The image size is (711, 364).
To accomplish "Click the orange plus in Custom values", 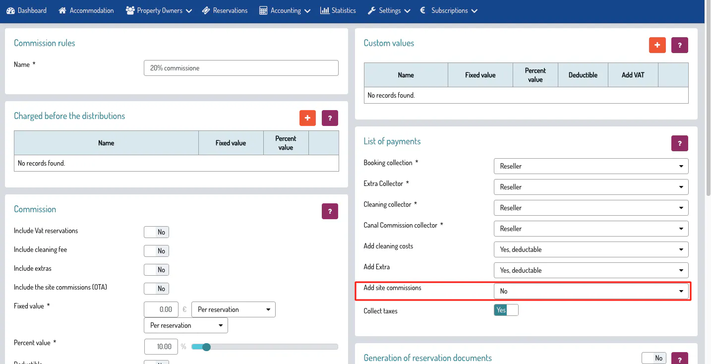I will pyautogui.click(x=657, y=45).
